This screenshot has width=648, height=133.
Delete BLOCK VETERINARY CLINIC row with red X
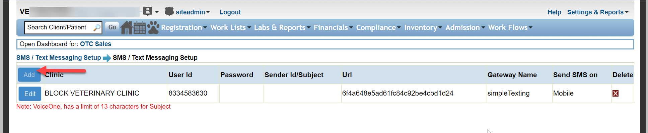[x=616, y=94]
